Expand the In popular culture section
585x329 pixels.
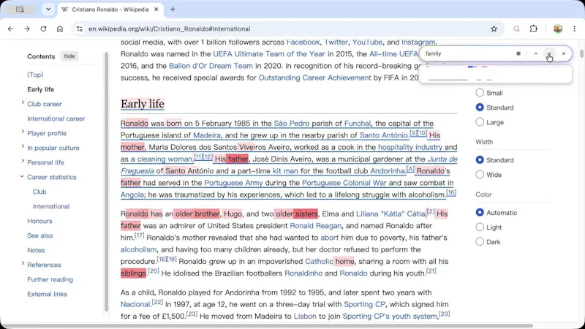[23, 146]
